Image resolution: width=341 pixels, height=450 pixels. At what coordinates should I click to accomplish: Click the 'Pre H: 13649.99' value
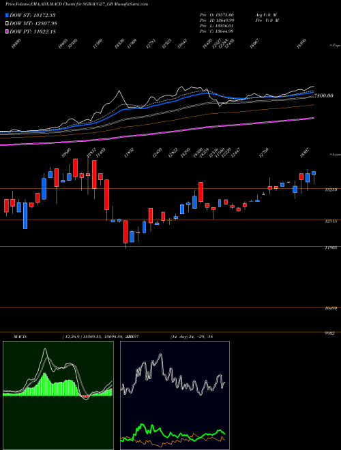click(x=217, y=20)
